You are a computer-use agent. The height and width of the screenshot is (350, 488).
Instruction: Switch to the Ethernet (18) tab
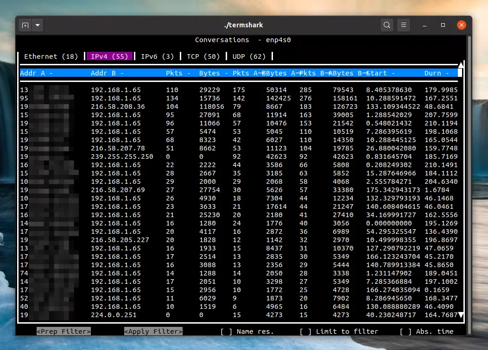pyautogui.click(x=51, y=56)
